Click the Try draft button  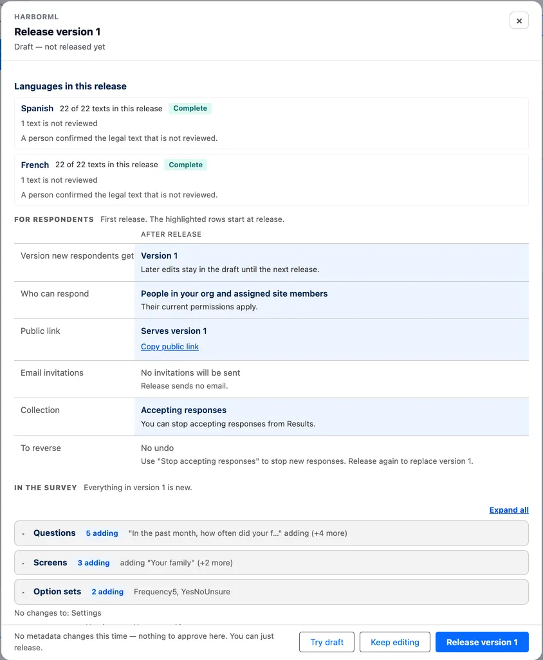pyautogui.click(x=327, y=642)
